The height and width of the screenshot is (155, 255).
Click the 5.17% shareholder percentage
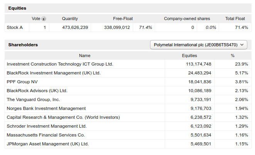click(x=241, y=73)
